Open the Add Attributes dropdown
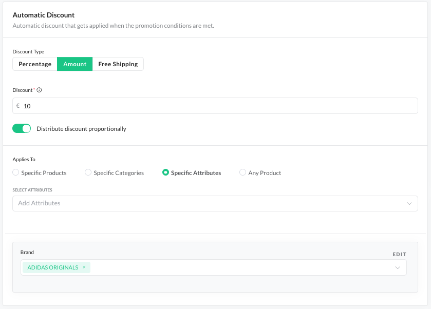 [x=215, y=204]
